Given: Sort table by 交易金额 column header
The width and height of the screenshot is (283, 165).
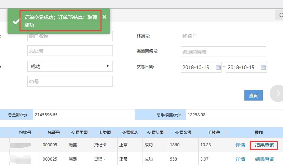Looking at the screenshot, I should (183, 132).
